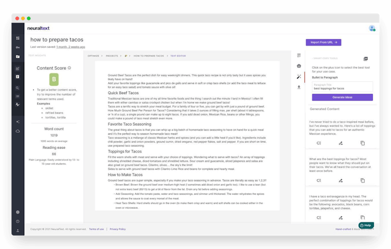Viewport: 391px width, 249px height.
Task: Go to PROJECTS in the breadcrumb
Action: click(x=112, y=56)
